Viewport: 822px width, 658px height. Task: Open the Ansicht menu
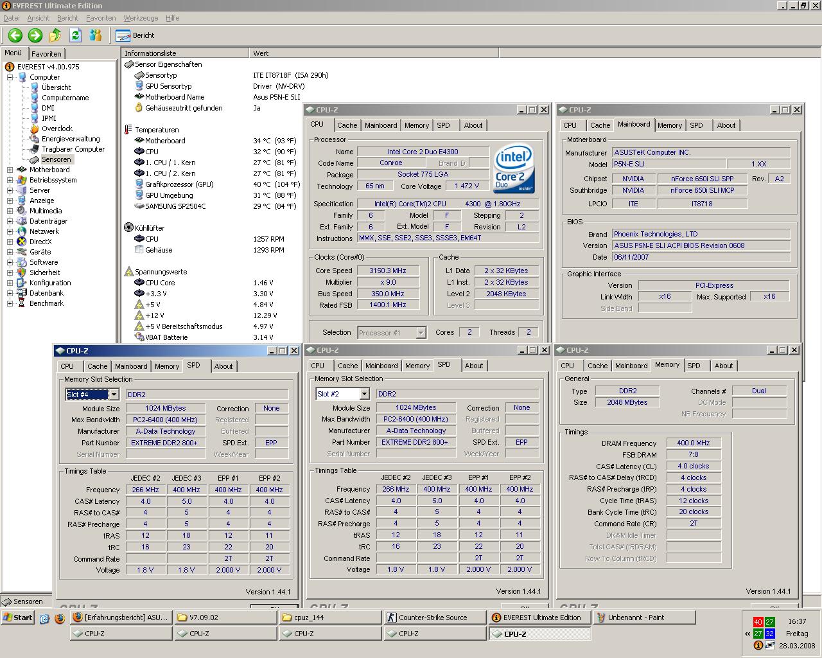[x=39, y=18]
